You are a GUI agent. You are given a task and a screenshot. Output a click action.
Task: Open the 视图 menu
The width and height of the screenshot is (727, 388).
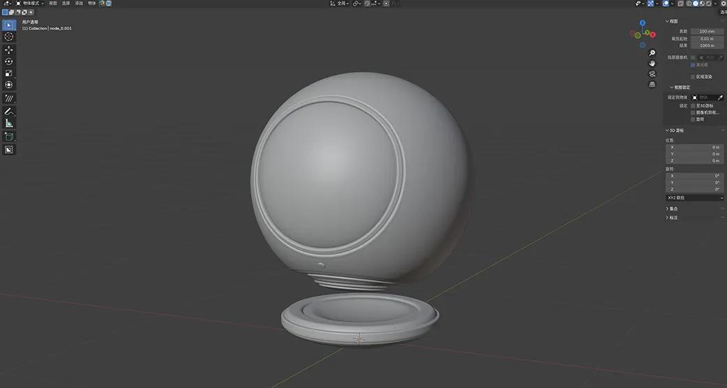click(x=53, y=3)
